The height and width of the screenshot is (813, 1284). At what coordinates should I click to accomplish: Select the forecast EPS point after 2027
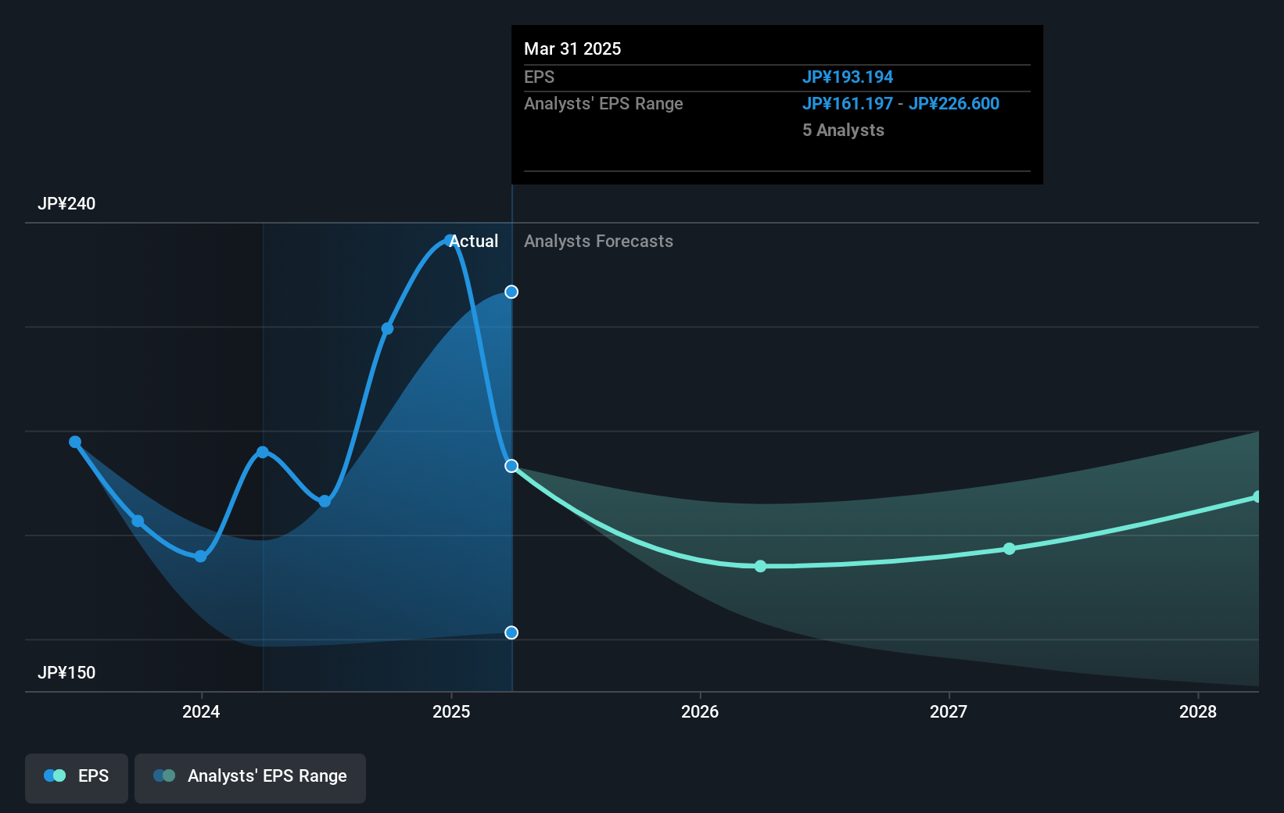tap(1010, 549)
